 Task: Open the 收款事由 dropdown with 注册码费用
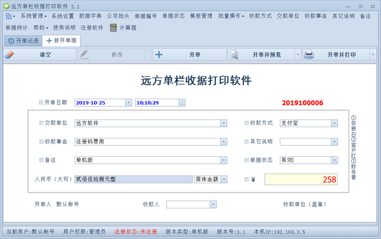coord(224,142)
